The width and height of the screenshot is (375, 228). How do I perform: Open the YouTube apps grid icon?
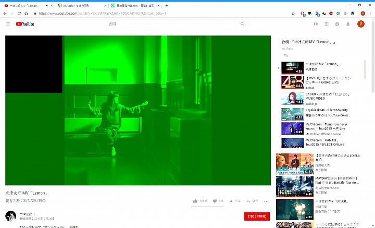click(x=327, y=24)
